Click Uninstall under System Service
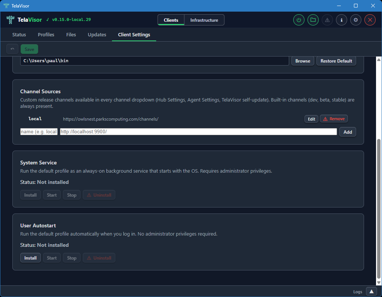 [x=99, y=195]
